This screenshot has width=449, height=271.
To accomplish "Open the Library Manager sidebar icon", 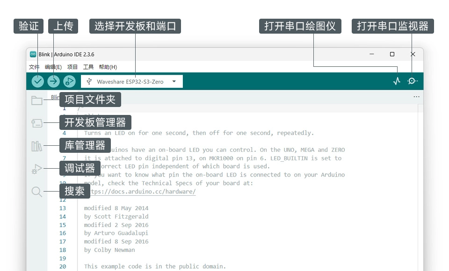I will pyautogui.click(x=37, y=145).
